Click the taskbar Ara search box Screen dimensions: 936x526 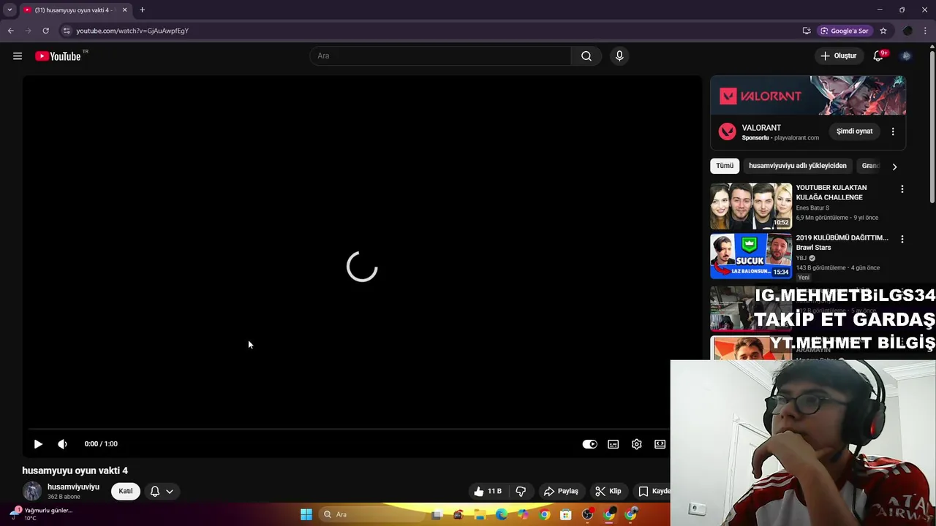click(x=372, y=514)
